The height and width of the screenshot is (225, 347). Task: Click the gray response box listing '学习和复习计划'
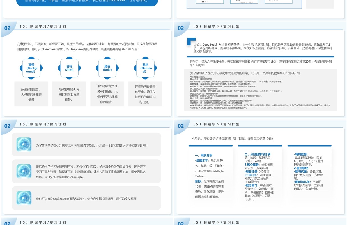coord(260,90)
